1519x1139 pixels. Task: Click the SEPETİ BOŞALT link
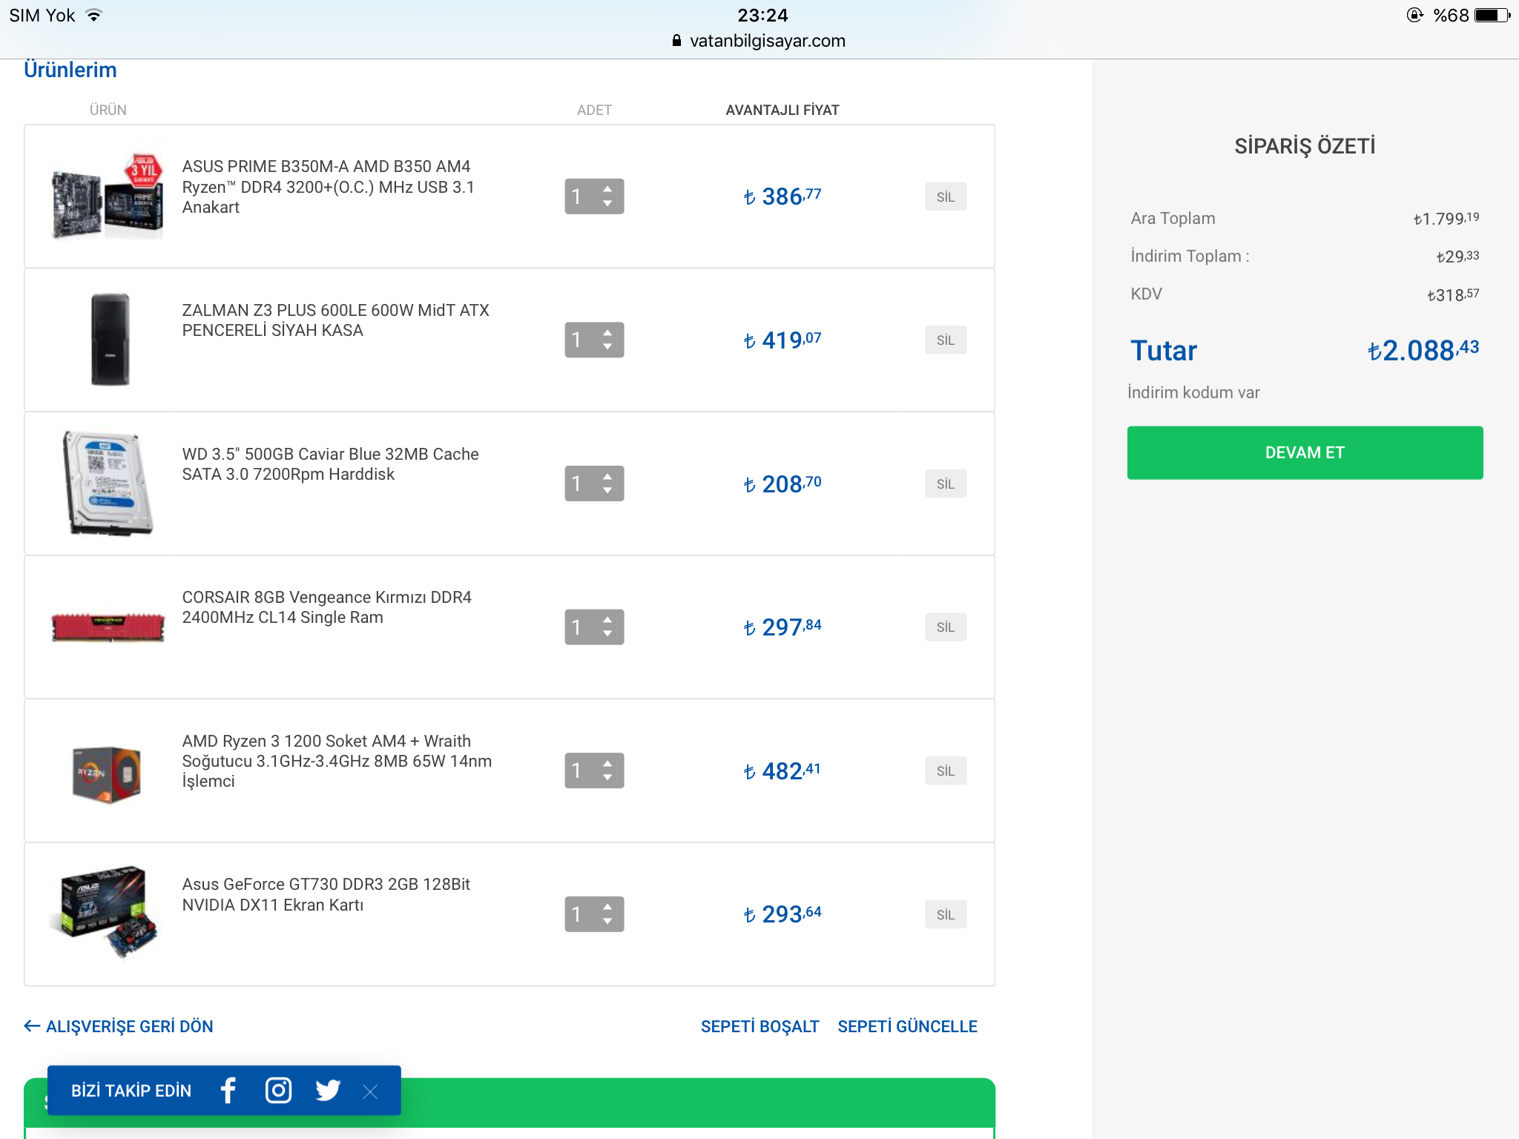point(759,1026)
